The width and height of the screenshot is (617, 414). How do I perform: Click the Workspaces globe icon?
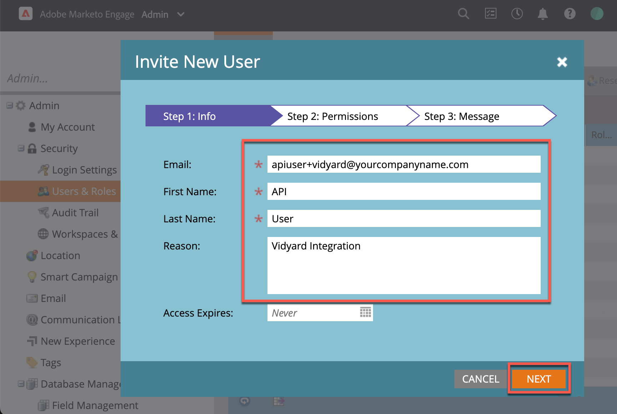point(43,234)
